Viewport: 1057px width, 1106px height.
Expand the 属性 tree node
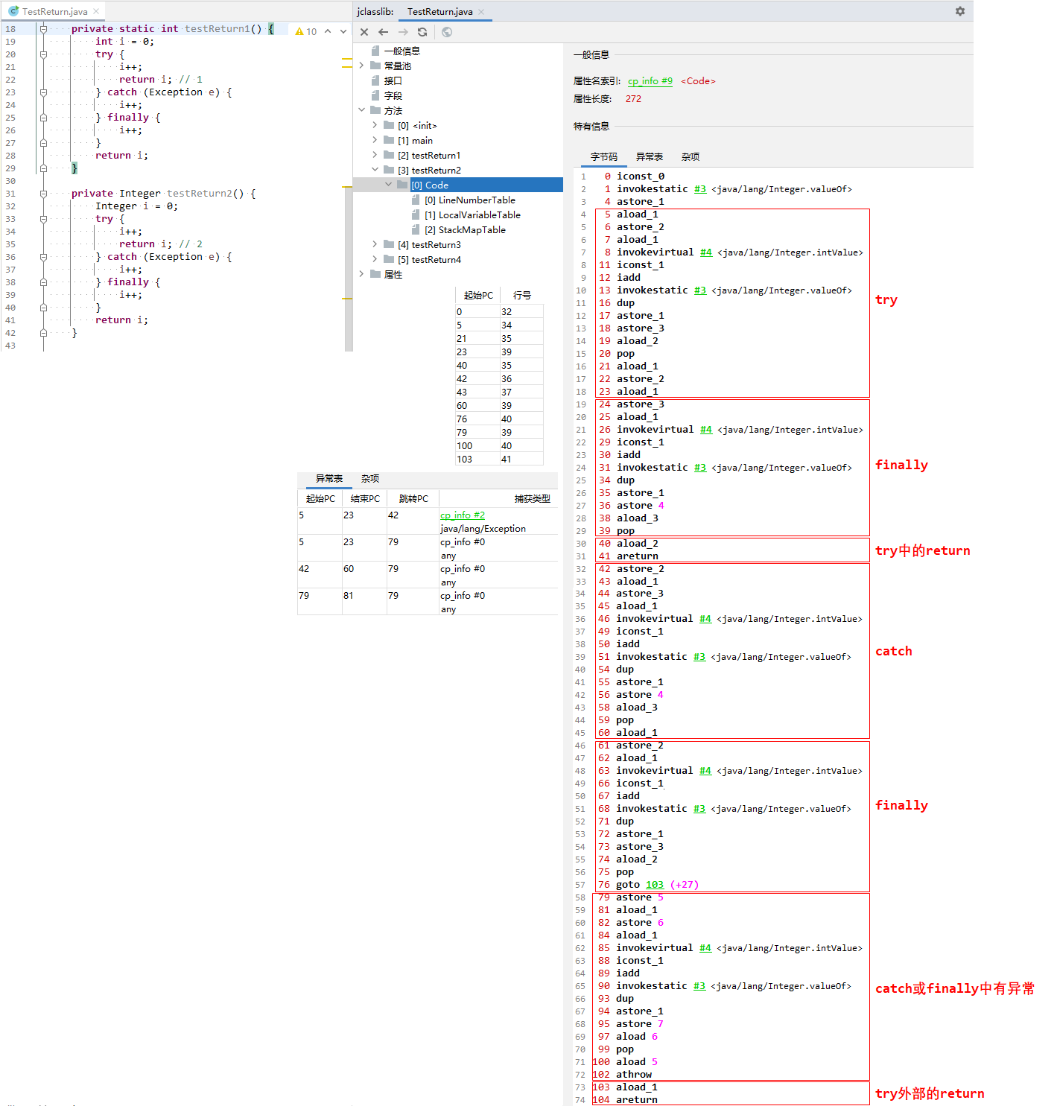pyautogui.click(x=362, y=274)
